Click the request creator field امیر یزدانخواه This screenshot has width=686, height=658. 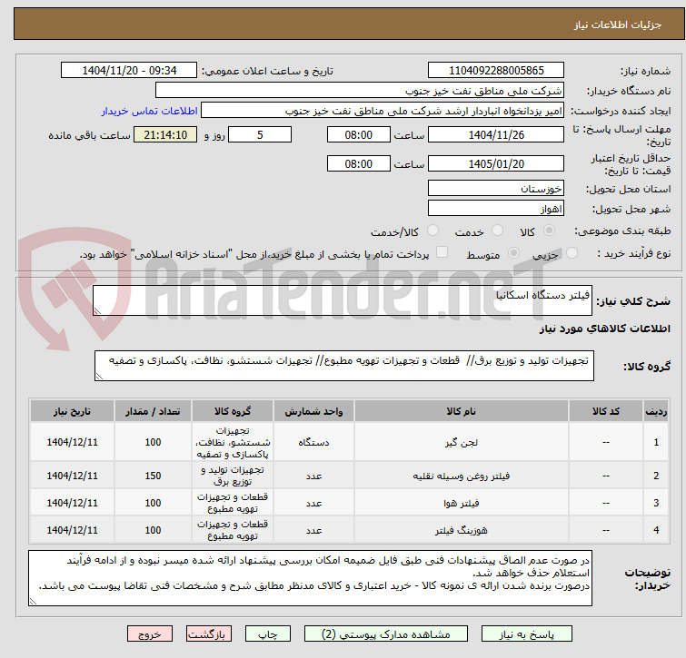coord(383,111)
